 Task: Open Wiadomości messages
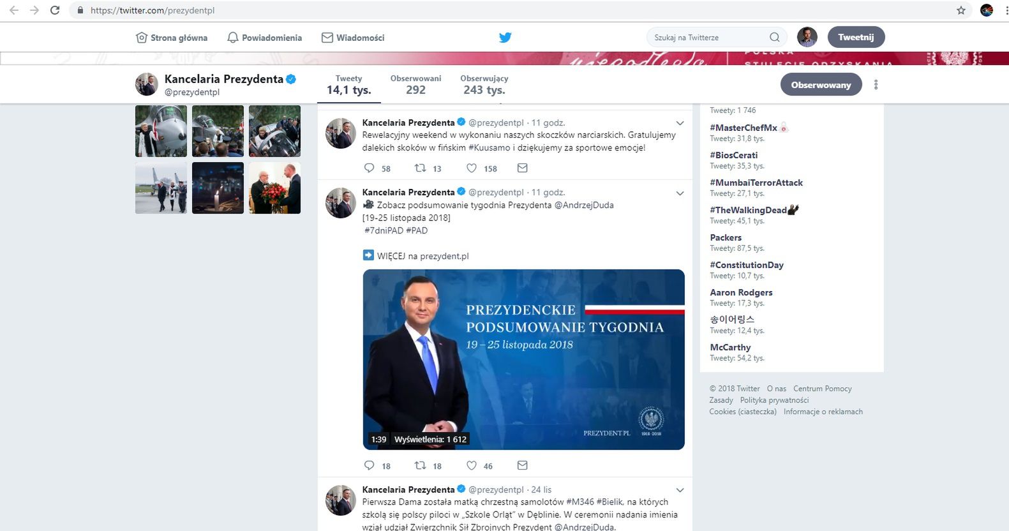pyautogui.click(x=353, y=38)
